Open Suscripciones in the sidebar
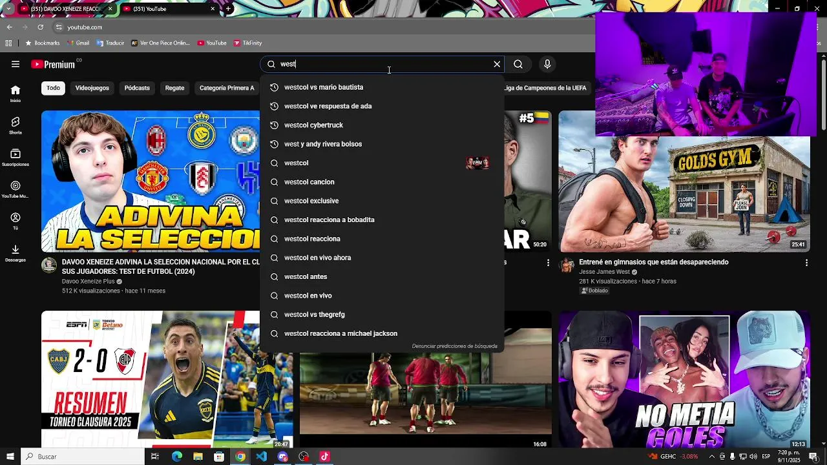Viewport: 827px width, 465px height. 16,158
